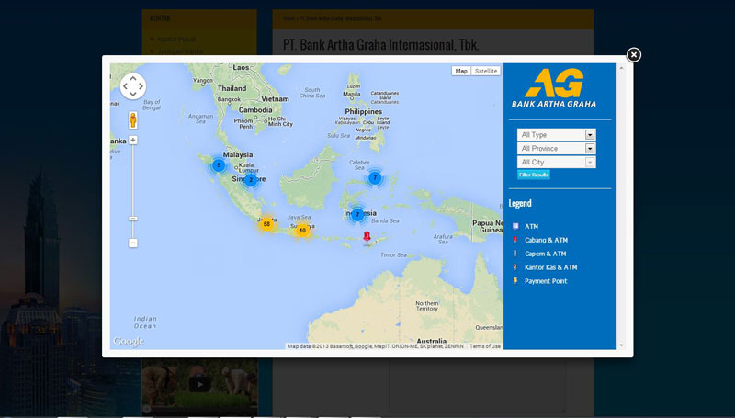Click the map pan control
This screenshot has height=418, width=735.
[133, 86]
